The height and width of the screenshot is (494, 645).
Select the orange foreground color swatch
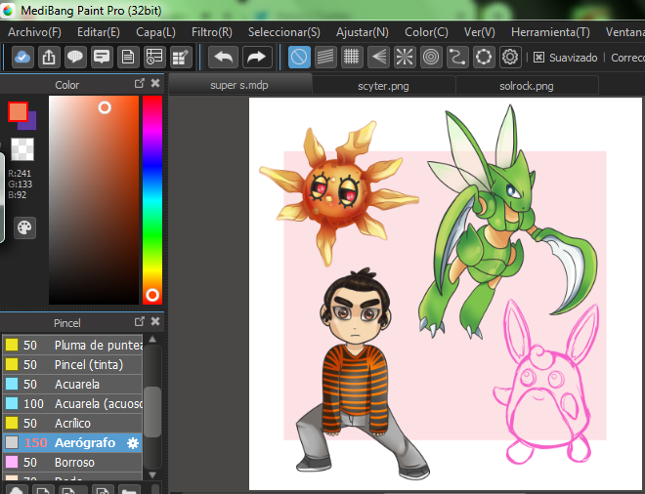pyautogui.click(x=18, y=112)
